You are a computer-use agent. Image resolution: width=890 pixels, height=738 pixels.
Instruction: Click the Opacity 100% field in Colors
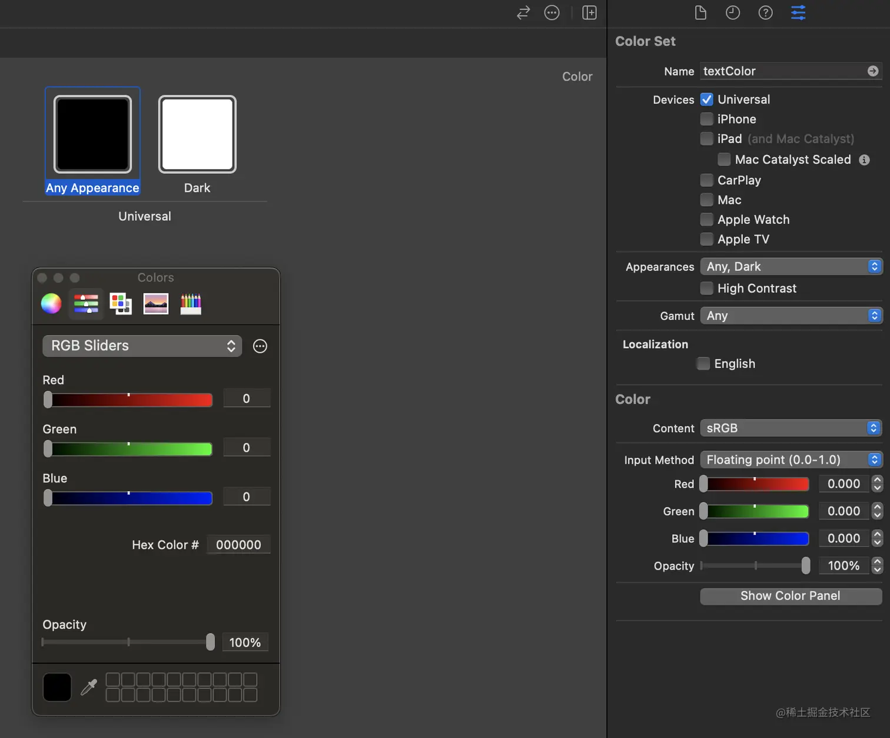click(245, 643)
